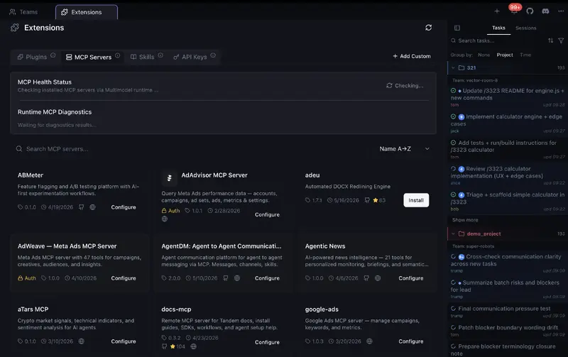The height and width of the screenshot is (357, 568).
Task: Click AdAdvisor's website globe icon
Action: click(x=165, y=219)
